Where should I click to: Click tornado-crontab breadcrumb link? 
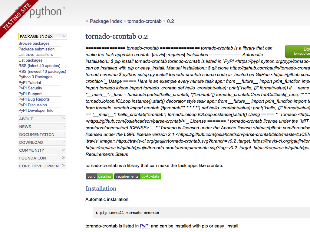tap(144, 21)
